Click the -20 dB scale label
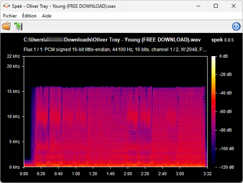 click(226, 75)
